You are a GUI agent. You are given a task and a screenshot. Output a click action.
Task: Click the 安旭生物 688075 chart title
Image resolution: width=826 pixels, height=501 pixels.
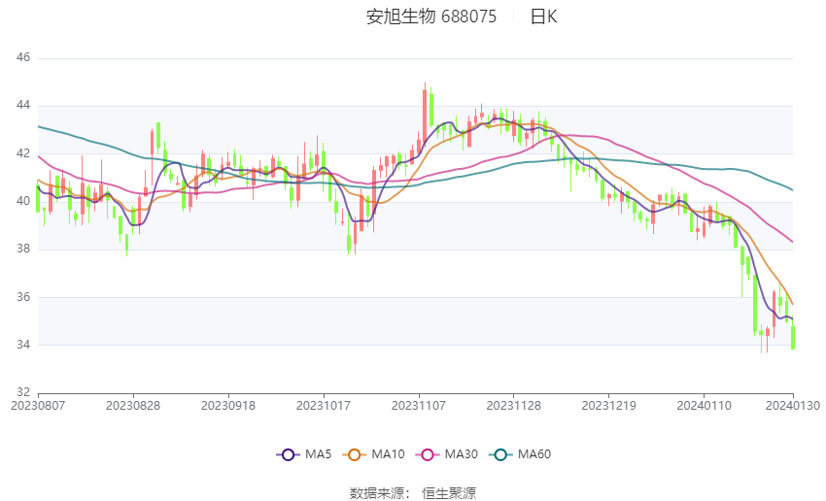point(431,17)
